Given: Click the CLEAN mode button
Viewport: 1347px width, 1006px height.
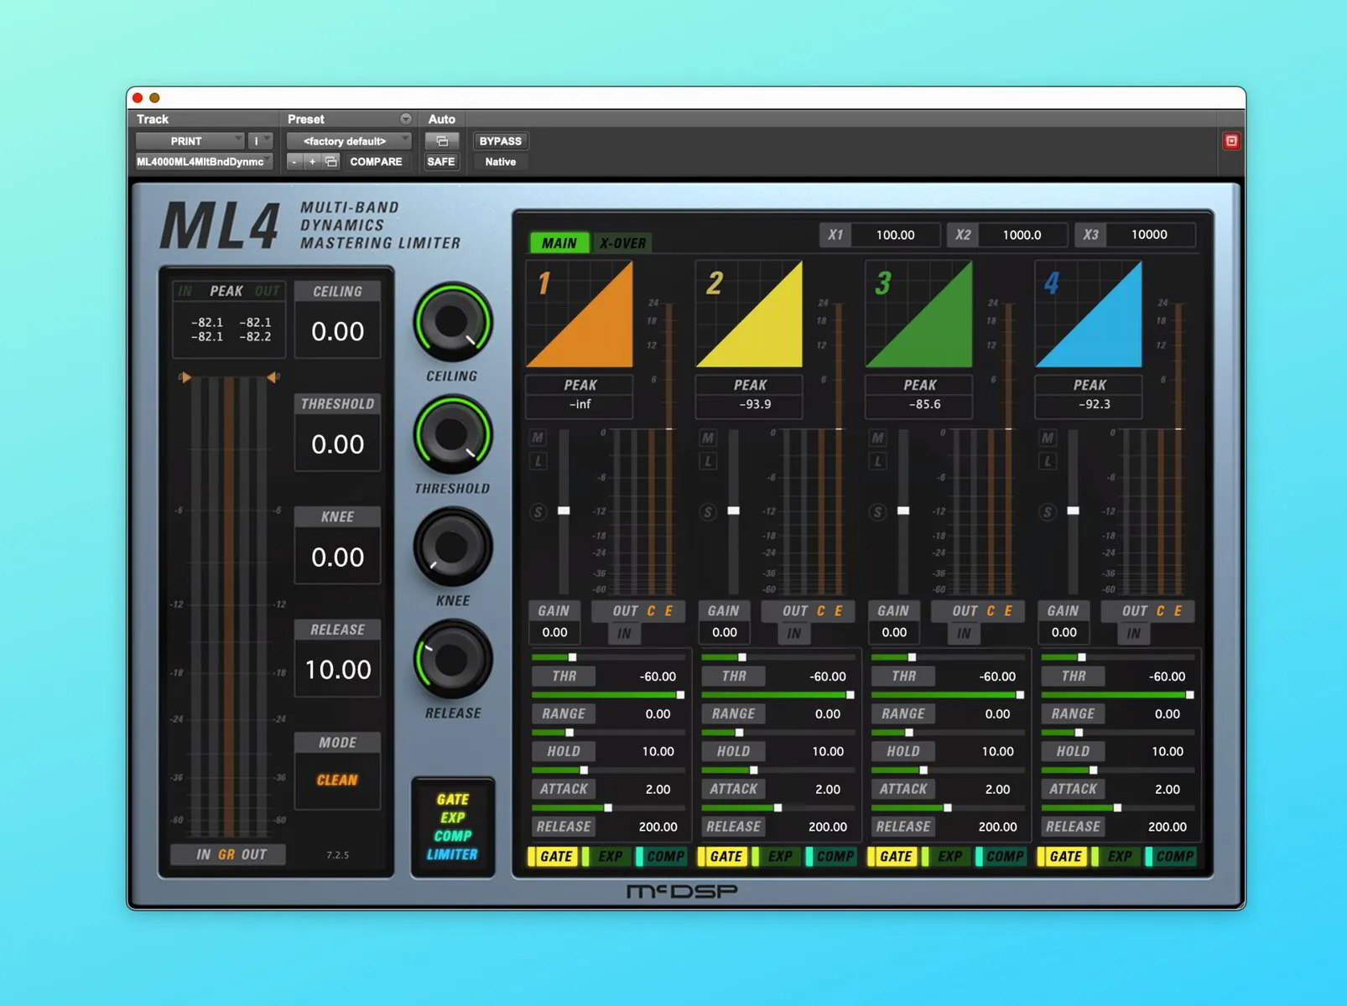Looking at the screenshot, I should point(337,780).
